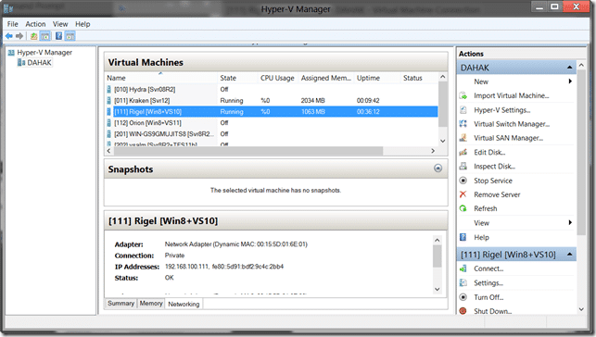Click Show/Hide Action Pane toolbar icon
Image resolution: width=596 pixels, height=337 pixels.
(x=70, y=36)
